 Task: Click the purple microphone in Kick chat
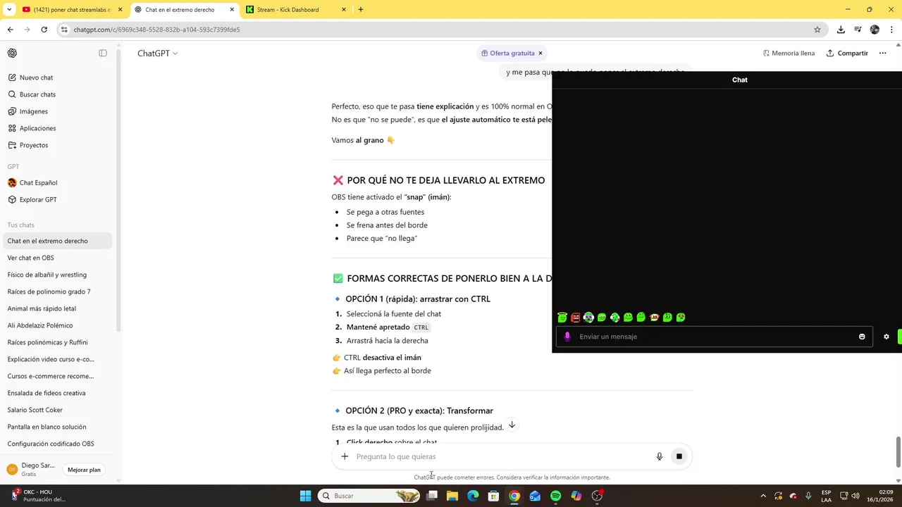click(567, 337)
